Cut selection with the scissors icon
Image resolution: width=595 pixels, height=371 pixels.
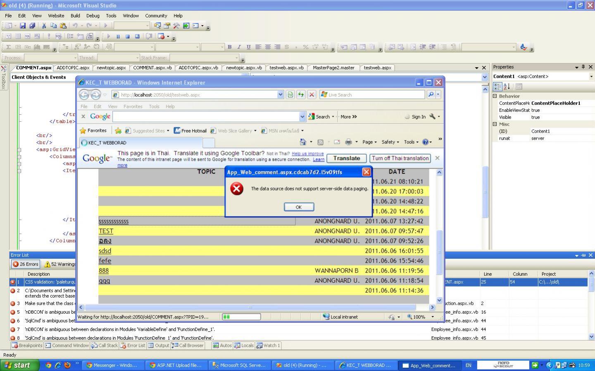click(x=44, y=26)
